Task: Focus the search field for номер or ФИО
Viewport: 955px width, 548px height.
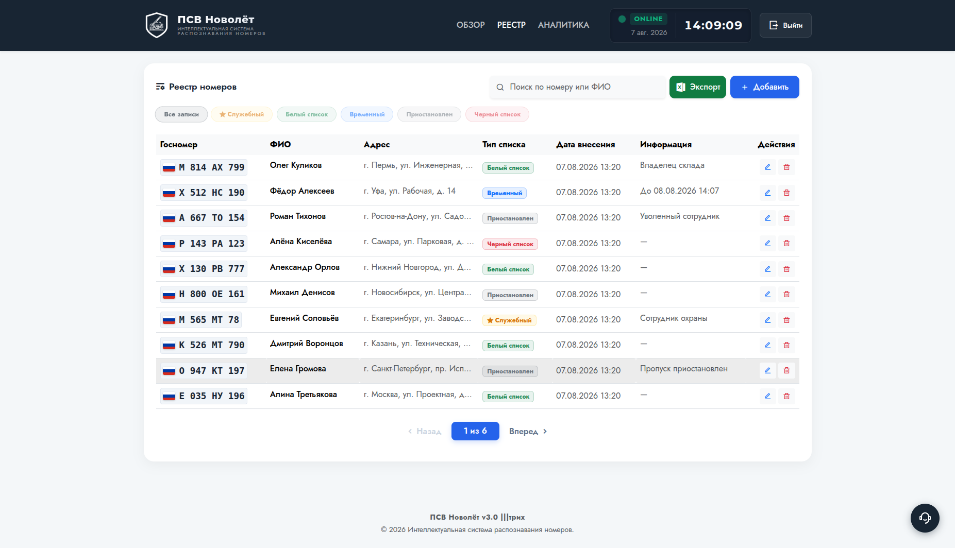Action: [x=578, y=87]
